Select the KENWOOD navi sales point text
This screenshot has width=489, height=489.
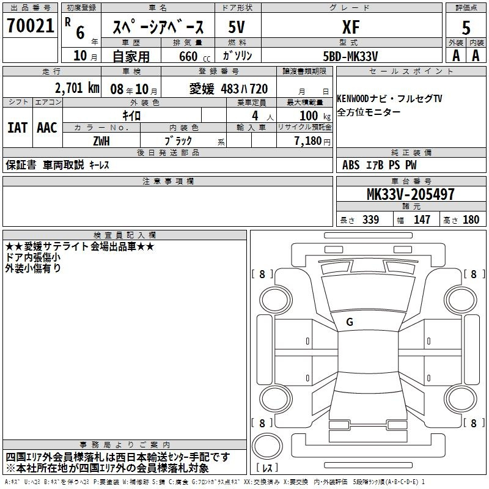389,98
